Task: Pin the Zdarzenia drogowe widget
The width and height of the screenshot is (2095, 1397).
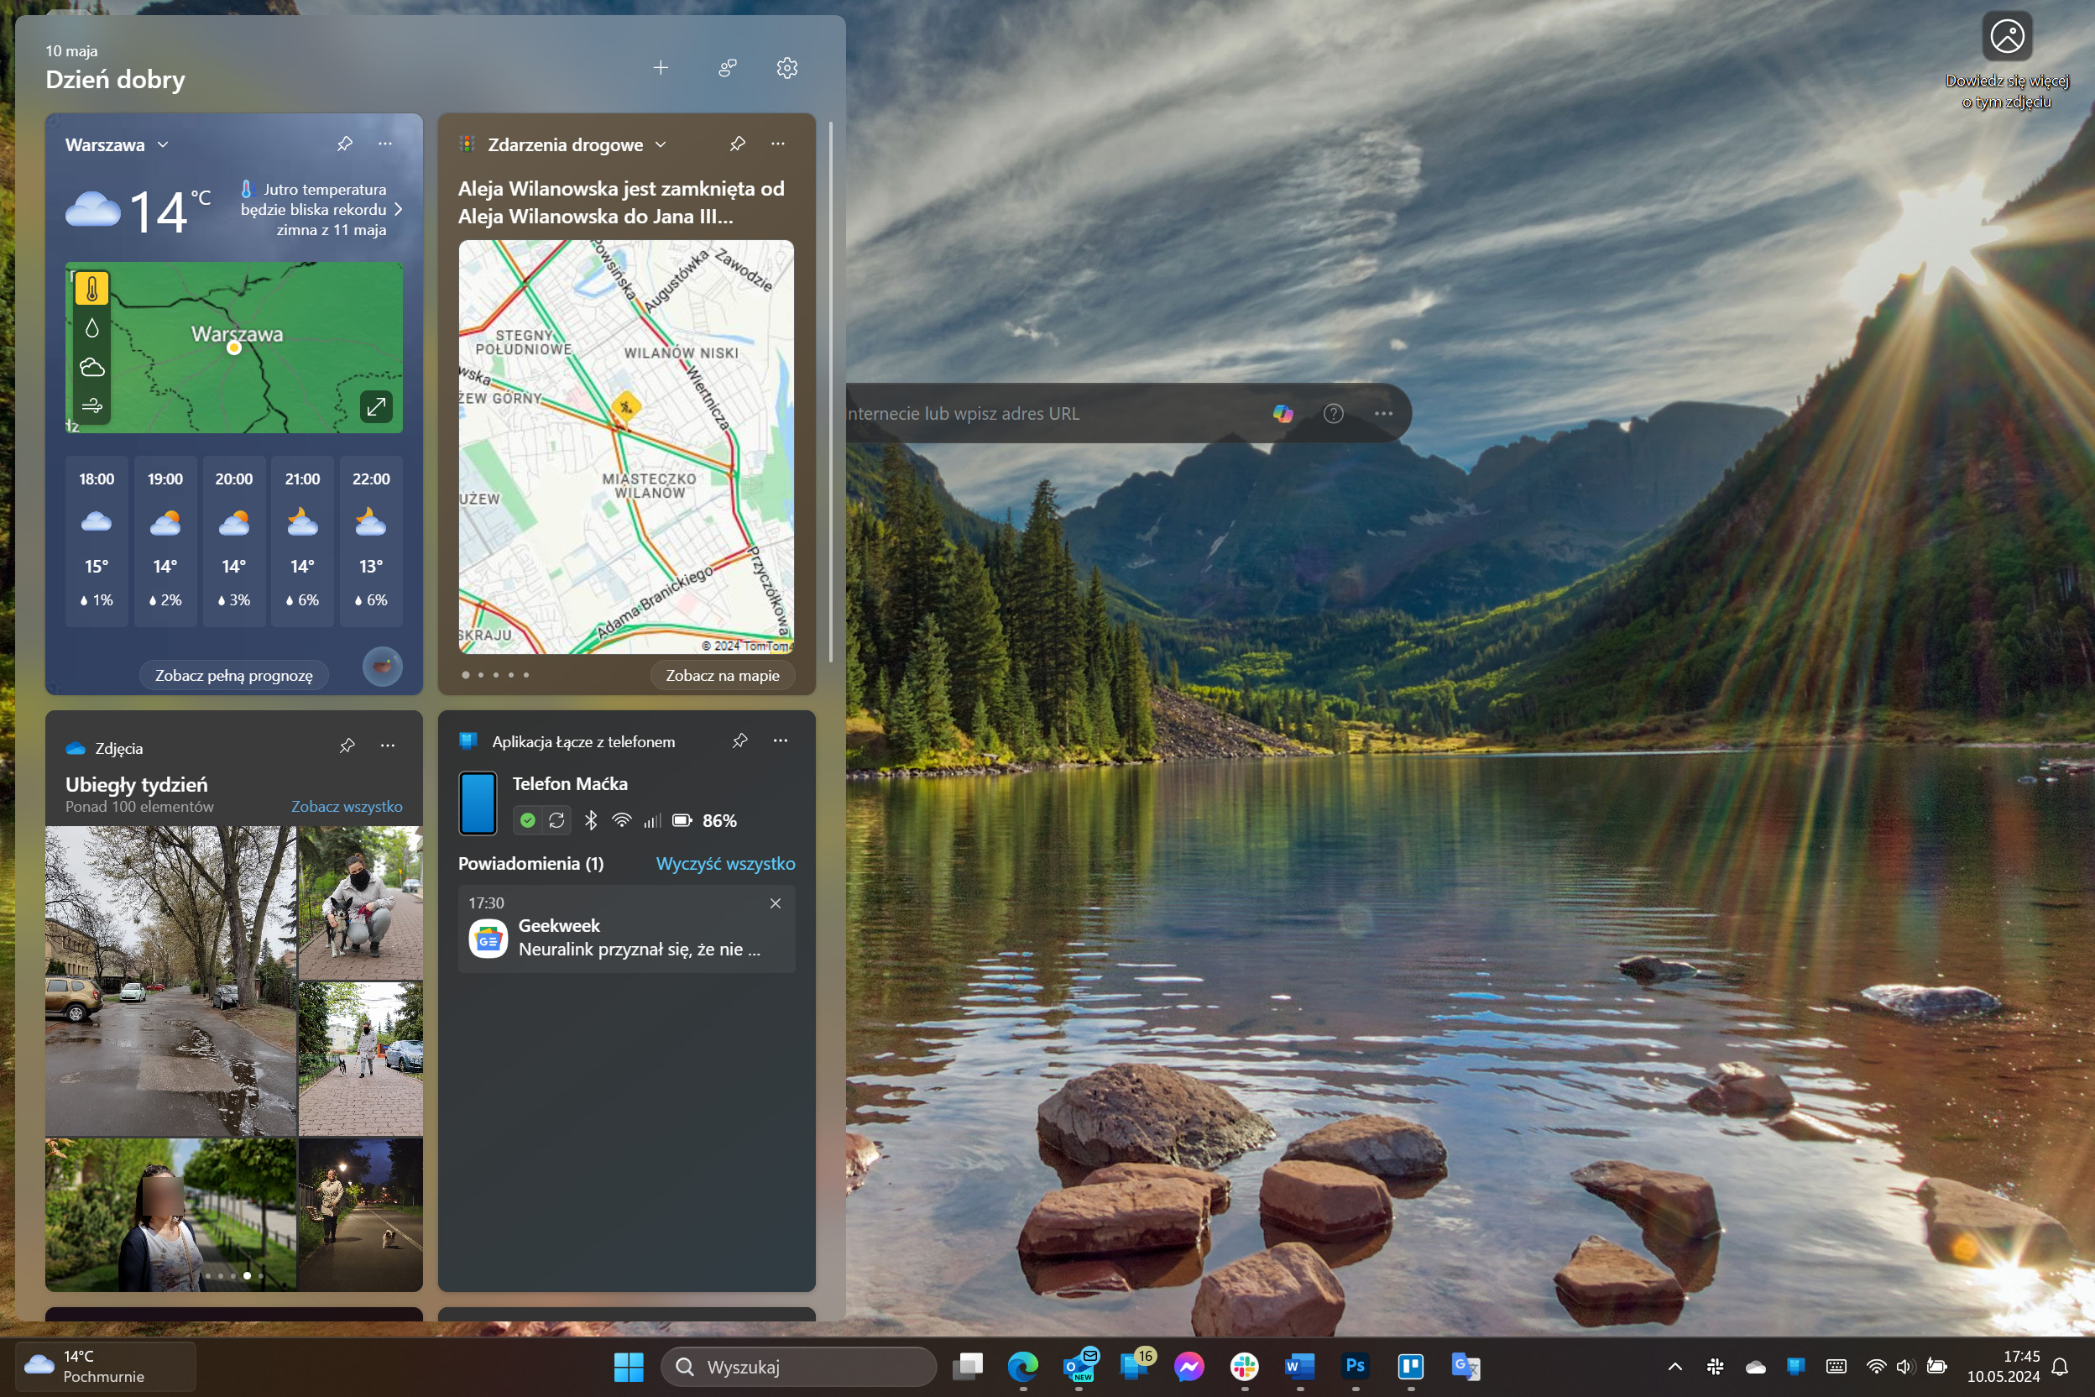Action: [737, 144]
